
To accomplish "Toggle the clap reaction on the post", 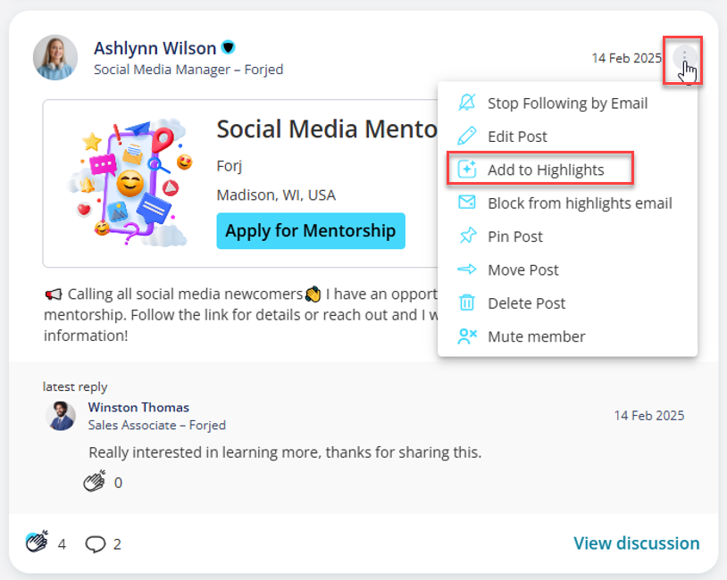I will (x=37, y=542).
